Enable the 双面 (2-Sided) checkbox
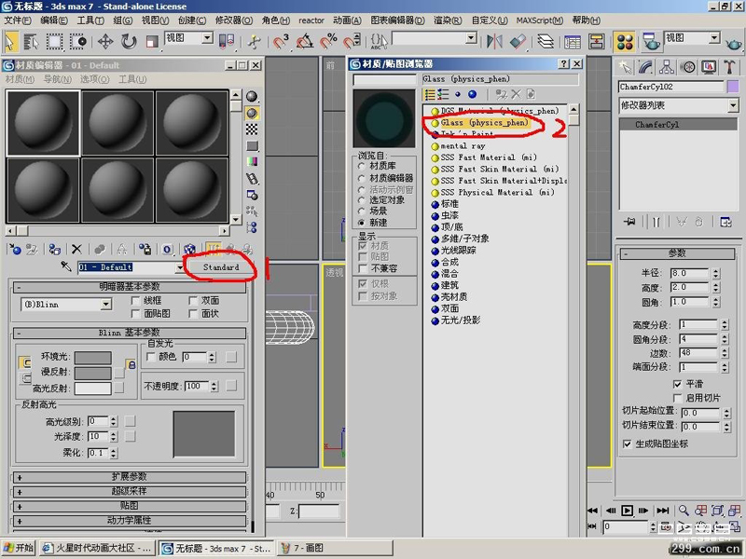This screenshot has width=746, height=559. coord(193,300)
